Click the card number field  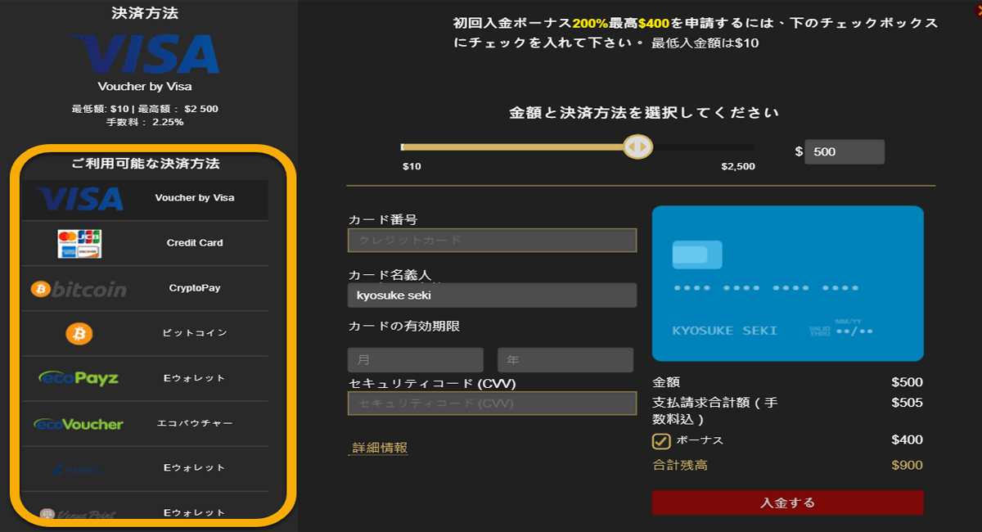click(492, 240)
